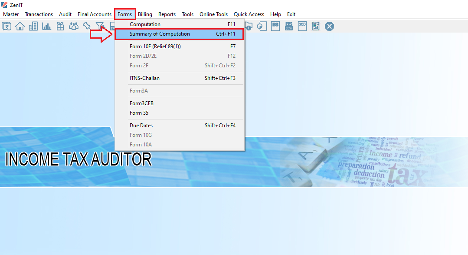Click the pushpin toolbar icon

click(x=87, y=26)
